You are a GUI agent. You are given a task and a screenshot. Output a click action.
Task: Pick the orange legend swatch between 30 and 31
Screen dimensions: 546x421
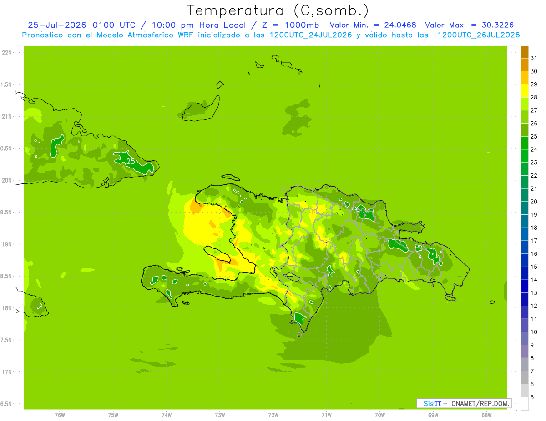[x=525, y=64]
